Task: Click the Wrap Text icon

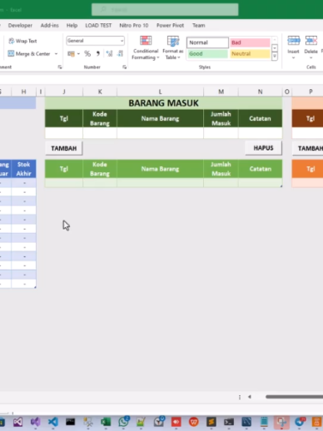Action: pyautogui.click(x=12, y=41)
